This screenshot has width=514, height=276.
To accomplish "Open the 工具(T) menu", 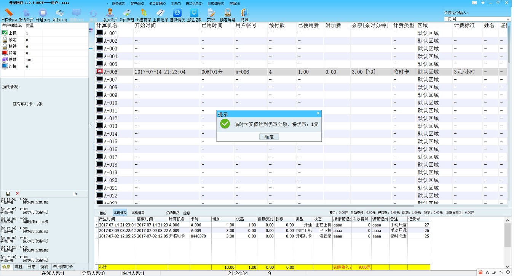I will (x=176, y=3).
